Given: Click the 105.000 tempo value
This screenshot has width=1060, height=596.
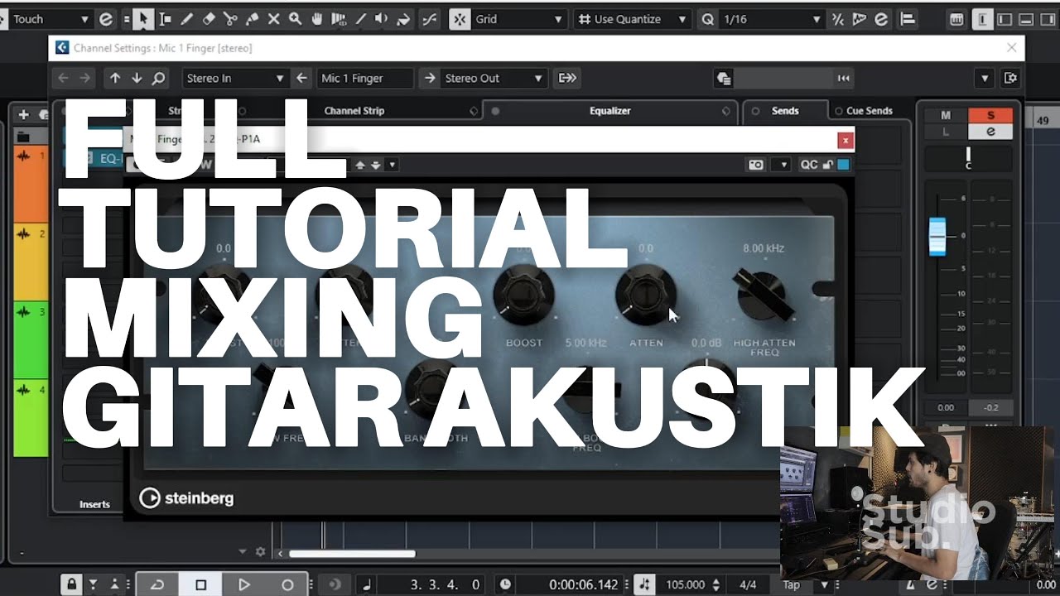Looking at the screenshot, I should pyautogui.click(x=686, y=584).
